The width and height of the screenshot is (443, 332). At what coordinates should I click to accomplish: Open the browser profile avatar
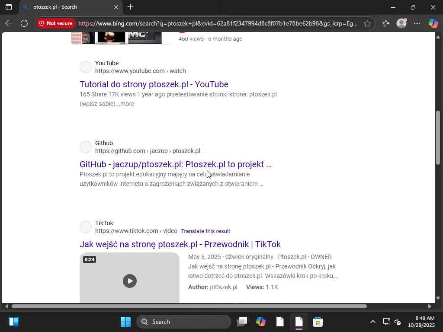click(x=401, y=23)
